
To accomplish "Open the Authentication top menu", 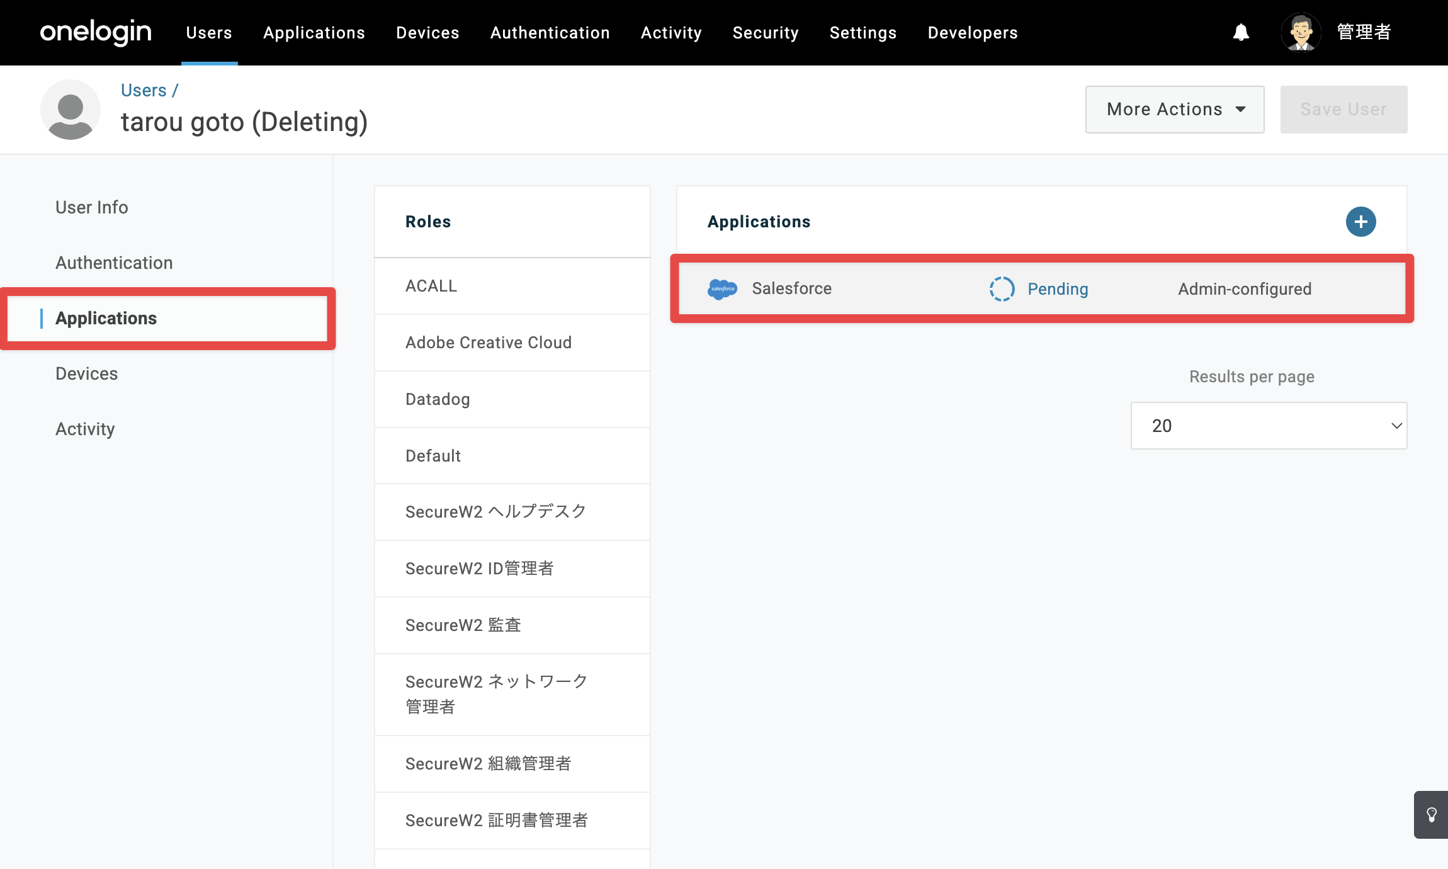I will pyautogui.click(x=550, y=33).
